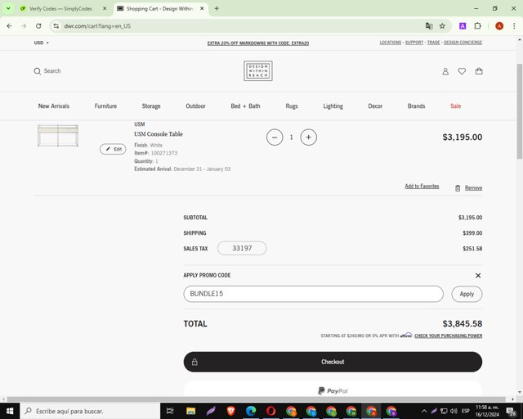Screen dimensions: 523x419
Task: Click the Extra 20% off markdowns banner
Action: [x=258, y=43]
